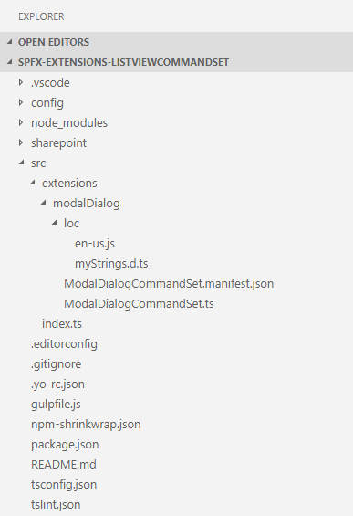Collapse the OPEN EDITORS section arrow
Viewport: 353px width, 516px height.
[x=10, y=42]
